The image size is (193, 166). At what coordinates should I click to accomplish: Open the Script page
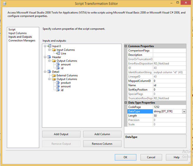[x=12, y=29]
